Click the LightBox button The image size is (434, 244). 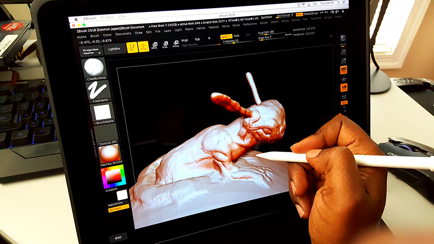tap(114, 49)
